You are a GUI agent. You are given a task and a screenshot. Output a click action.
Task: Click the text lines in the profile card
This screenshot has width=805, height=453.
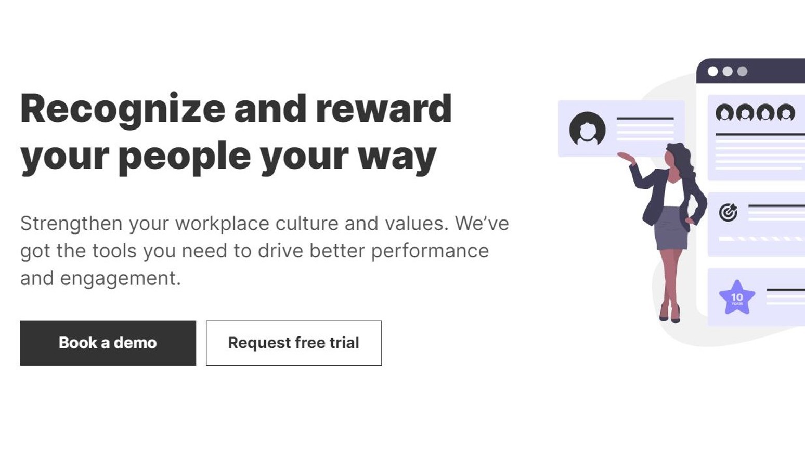coord(645,128)
